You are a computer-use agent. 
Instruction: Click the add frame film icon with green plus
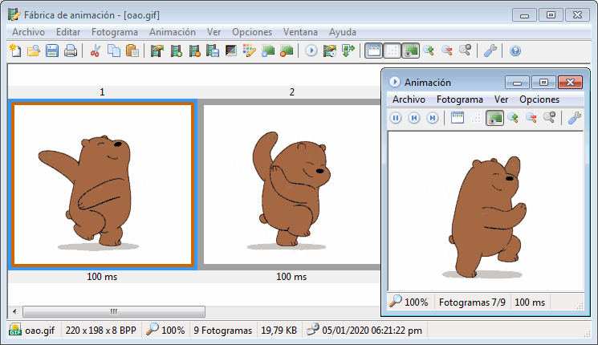[176, 51]
